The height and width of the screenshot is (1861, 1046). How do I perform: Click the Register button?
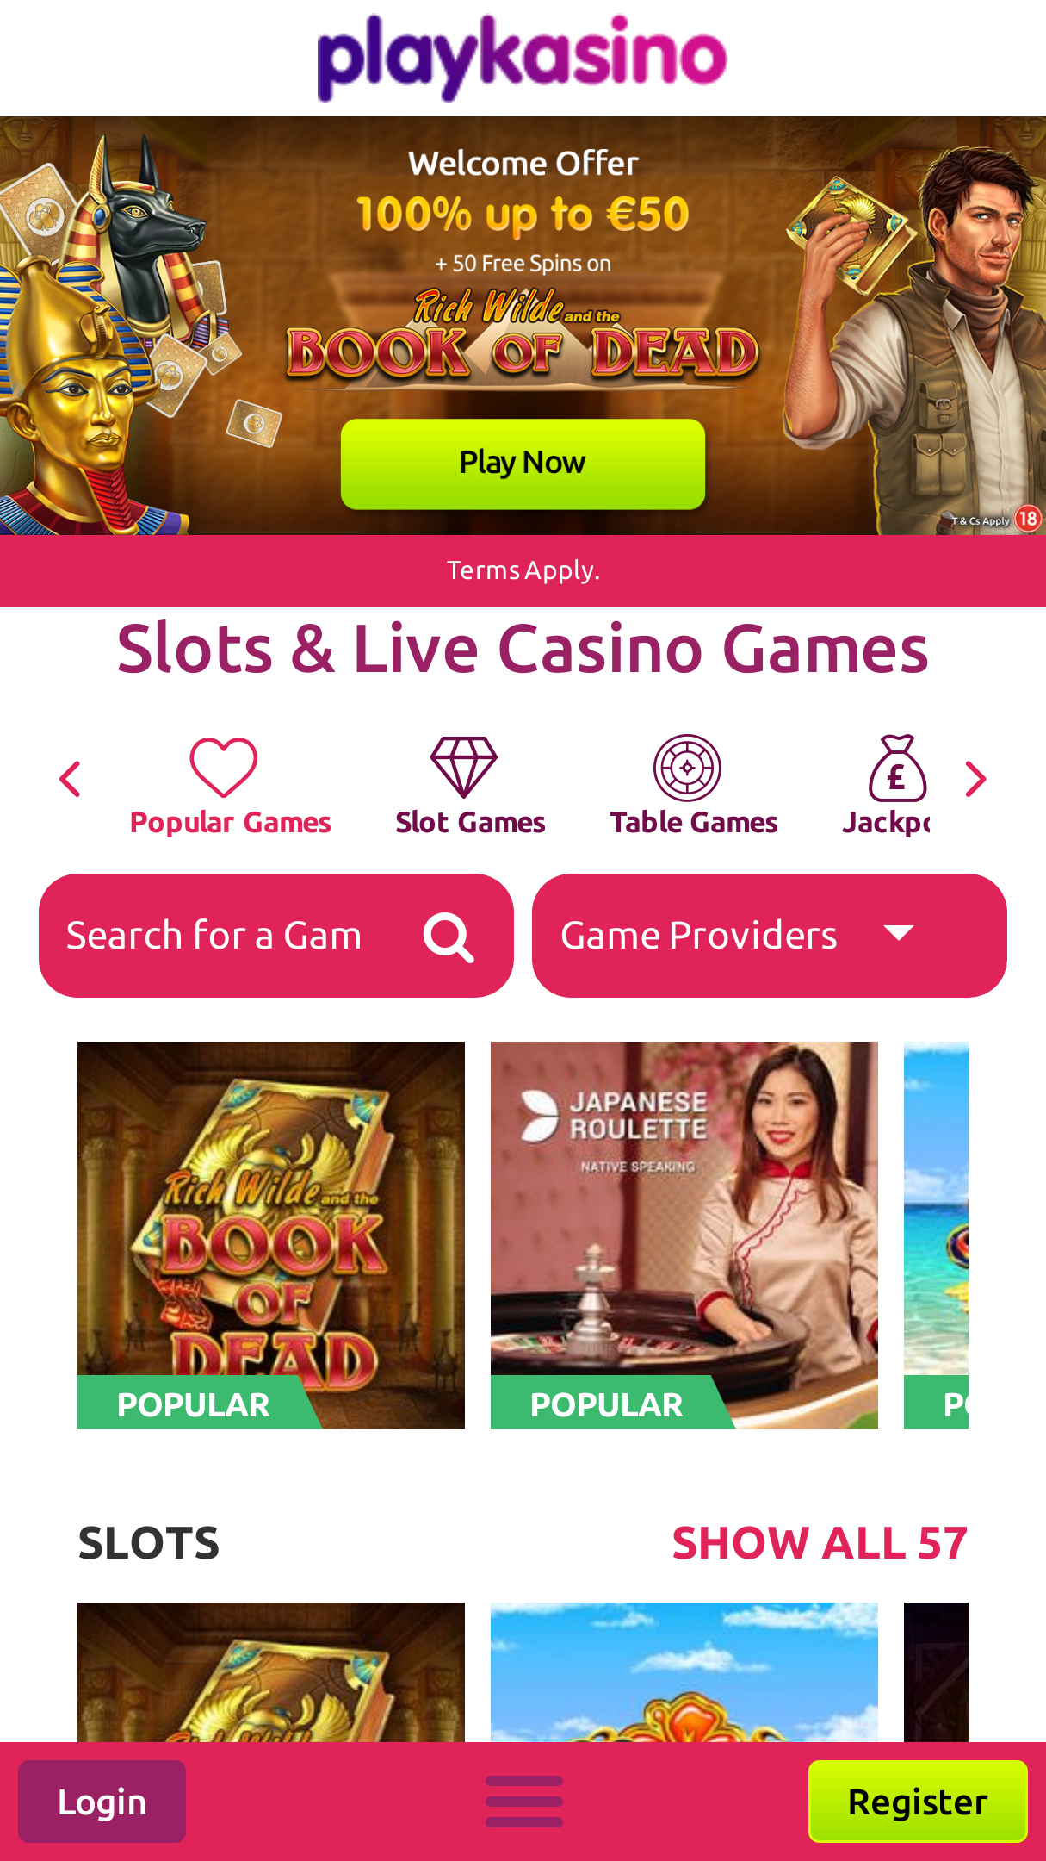(x=918, y=1802)
